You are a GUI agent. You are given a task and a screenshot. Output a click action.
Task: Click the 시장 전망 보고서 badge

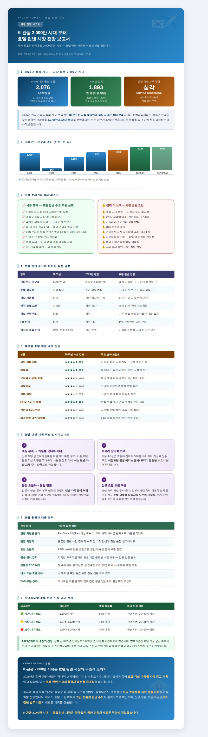[30, 24]
